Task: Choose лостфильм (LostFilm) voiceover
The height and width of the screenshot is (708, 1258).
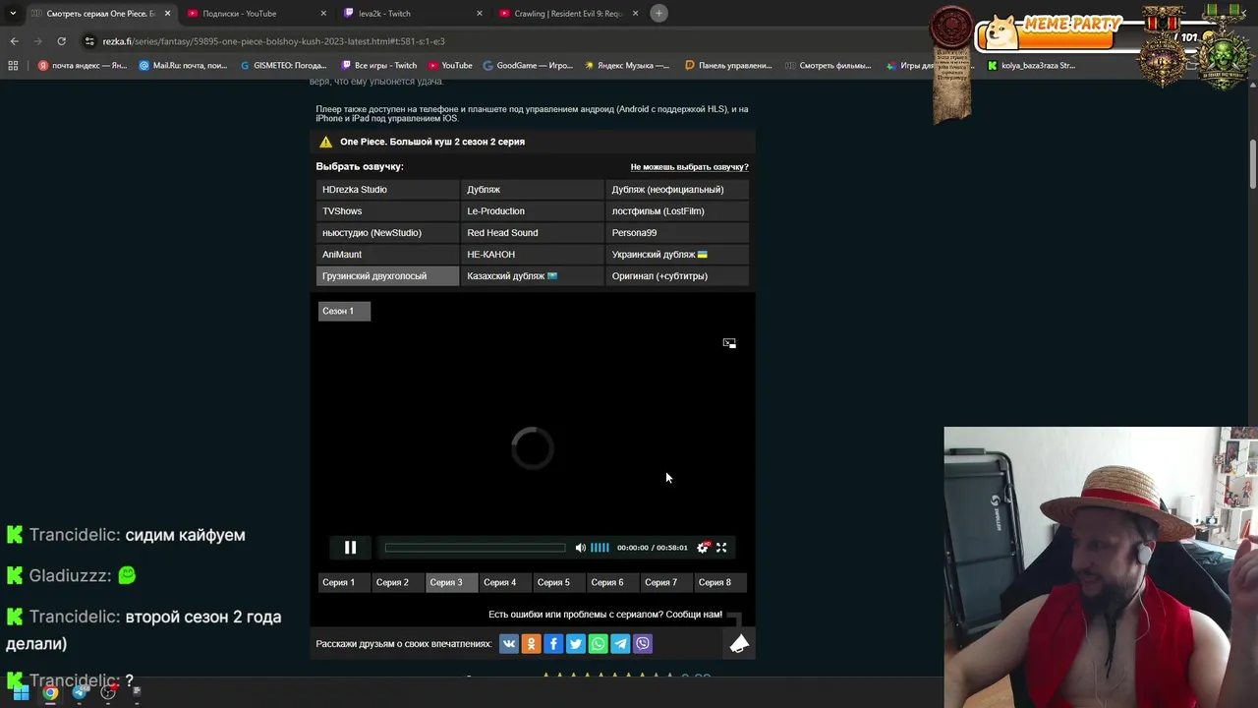Action: point(677,210)
